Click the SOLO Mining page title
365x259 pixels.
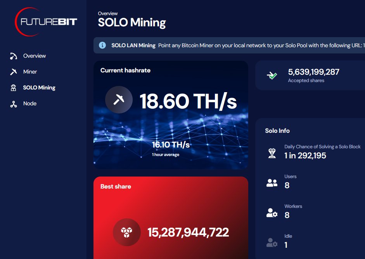(132, 22)
